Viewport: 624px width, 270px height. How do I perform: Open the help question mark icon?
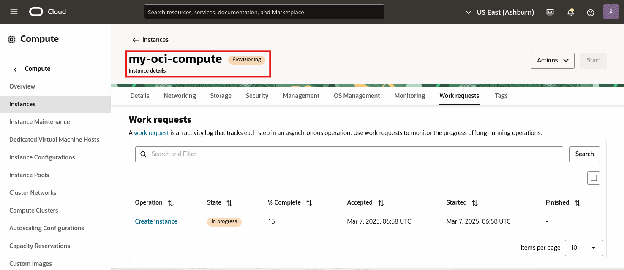[x=590, y=12]
